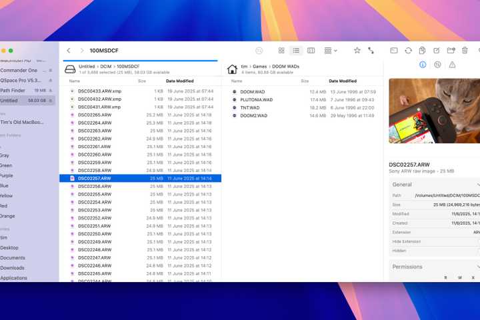This screenshot has width=480, height=320.
Task: Click the trash delete icon
Action: pyautogui.click(x=465, y=51)
